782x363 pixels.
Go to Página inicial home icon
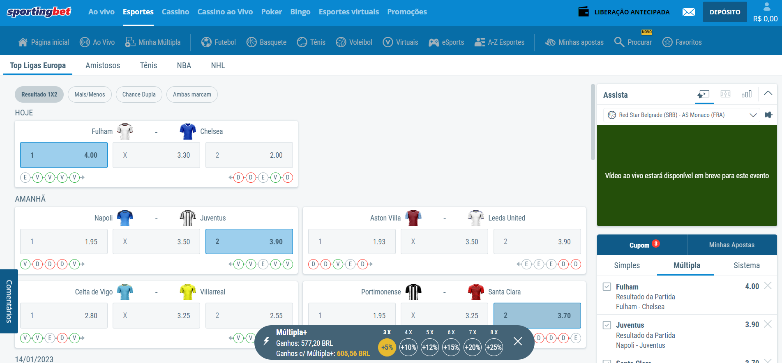tap(23, 42)
